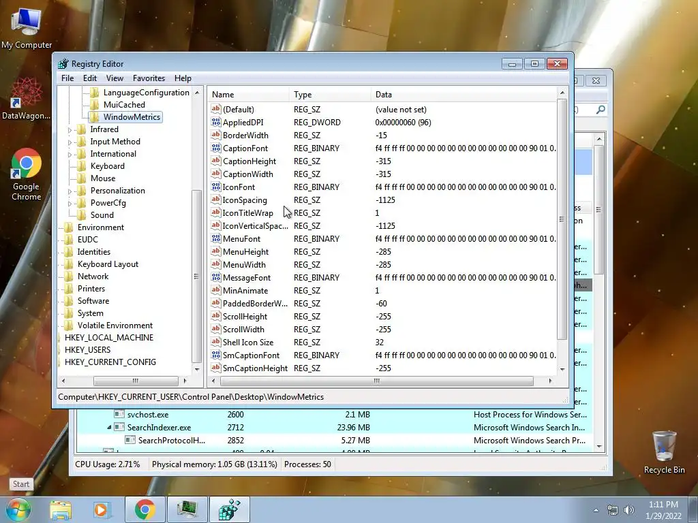Click Registry Editor taskbar button

tap(229, 509)
